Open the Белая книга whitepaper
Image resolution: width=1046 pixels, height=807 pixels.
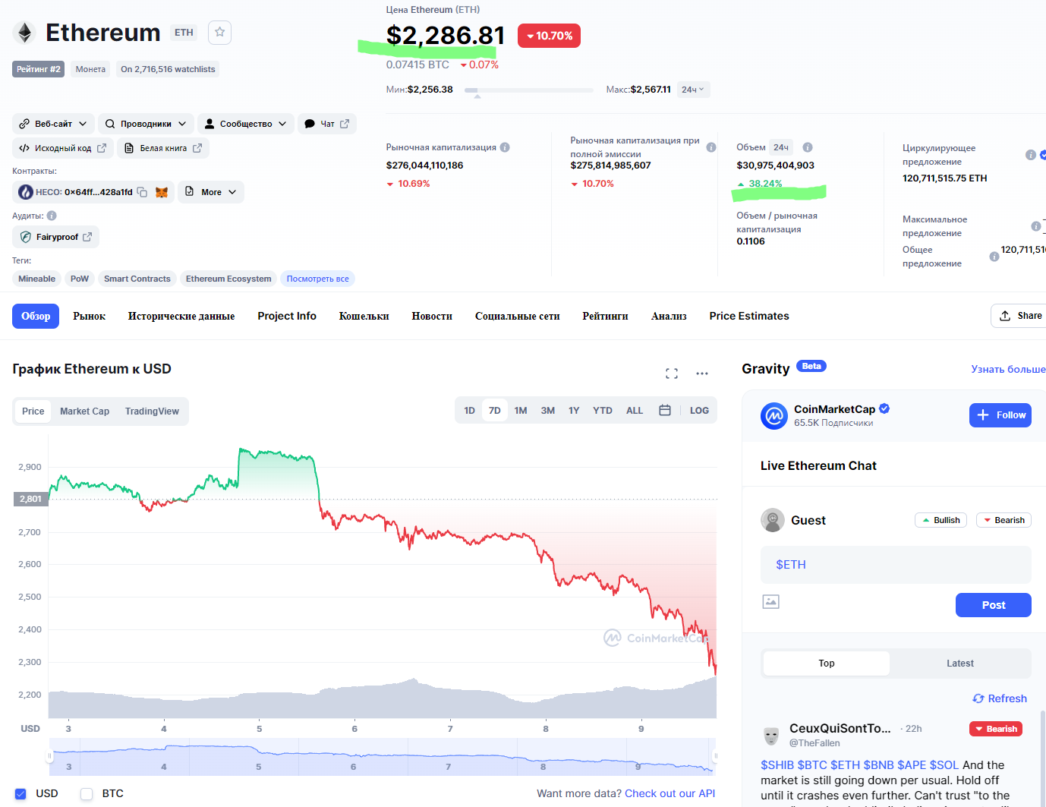pyautogui.click(x=163, y=148)
